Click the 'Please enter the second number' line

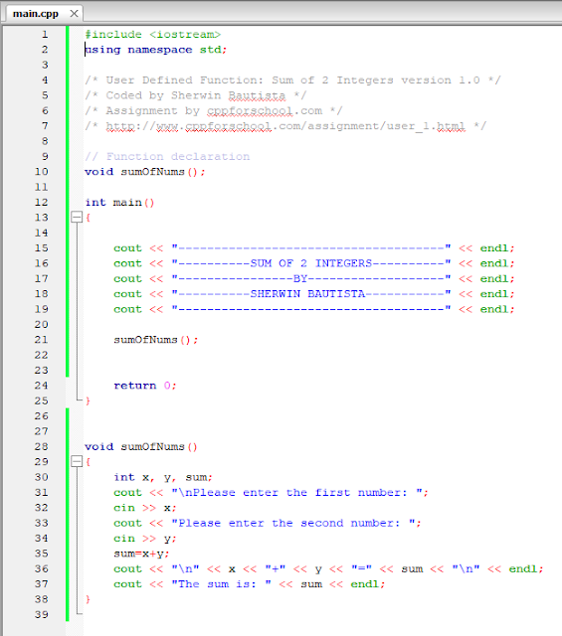pyautogui.click(x=268, y=524)
